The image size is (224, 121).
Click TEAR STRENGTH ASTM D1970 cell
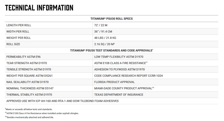coord(49,63)
